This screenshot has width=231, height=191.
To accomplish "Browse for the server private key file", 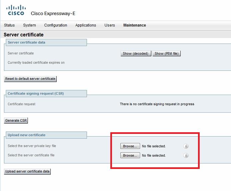I will [130, 146].
